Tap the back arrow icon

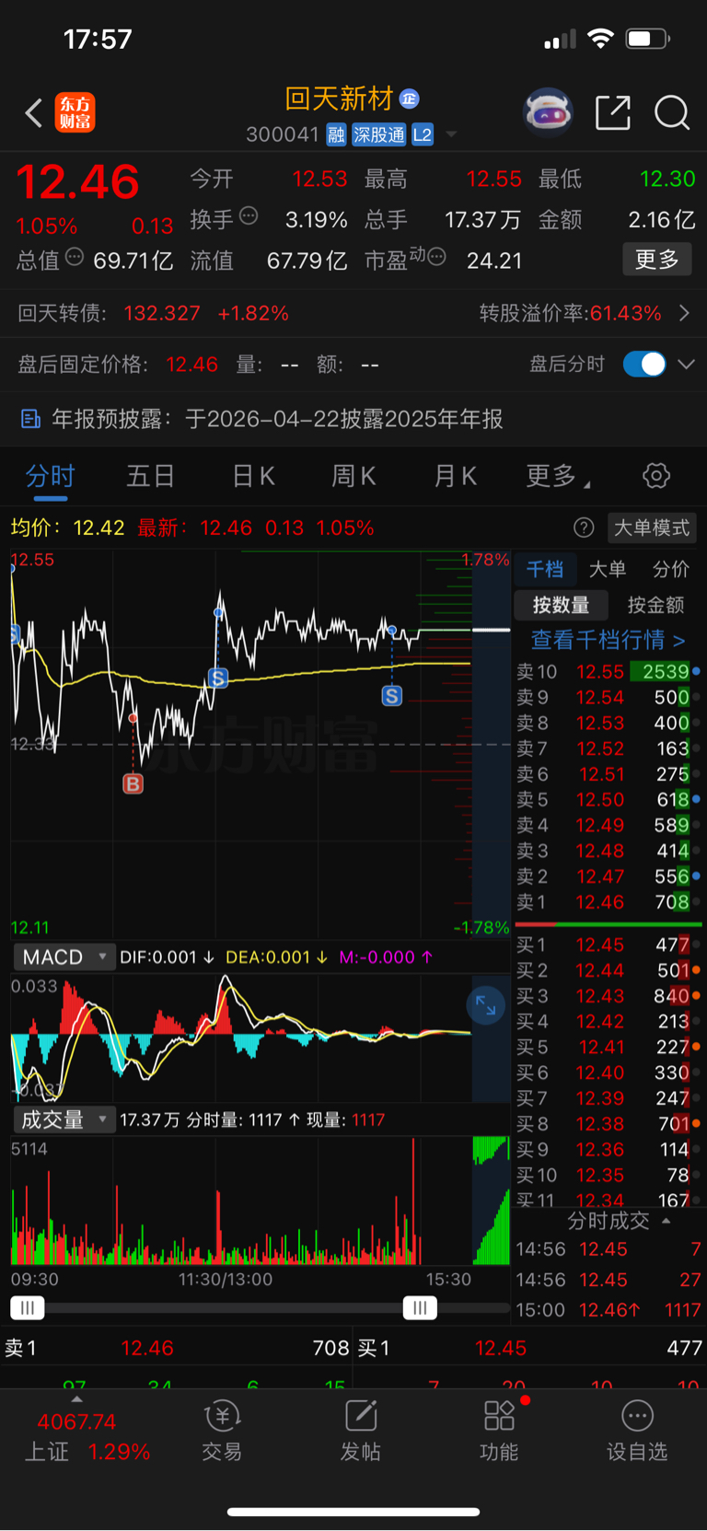point(34,113)
